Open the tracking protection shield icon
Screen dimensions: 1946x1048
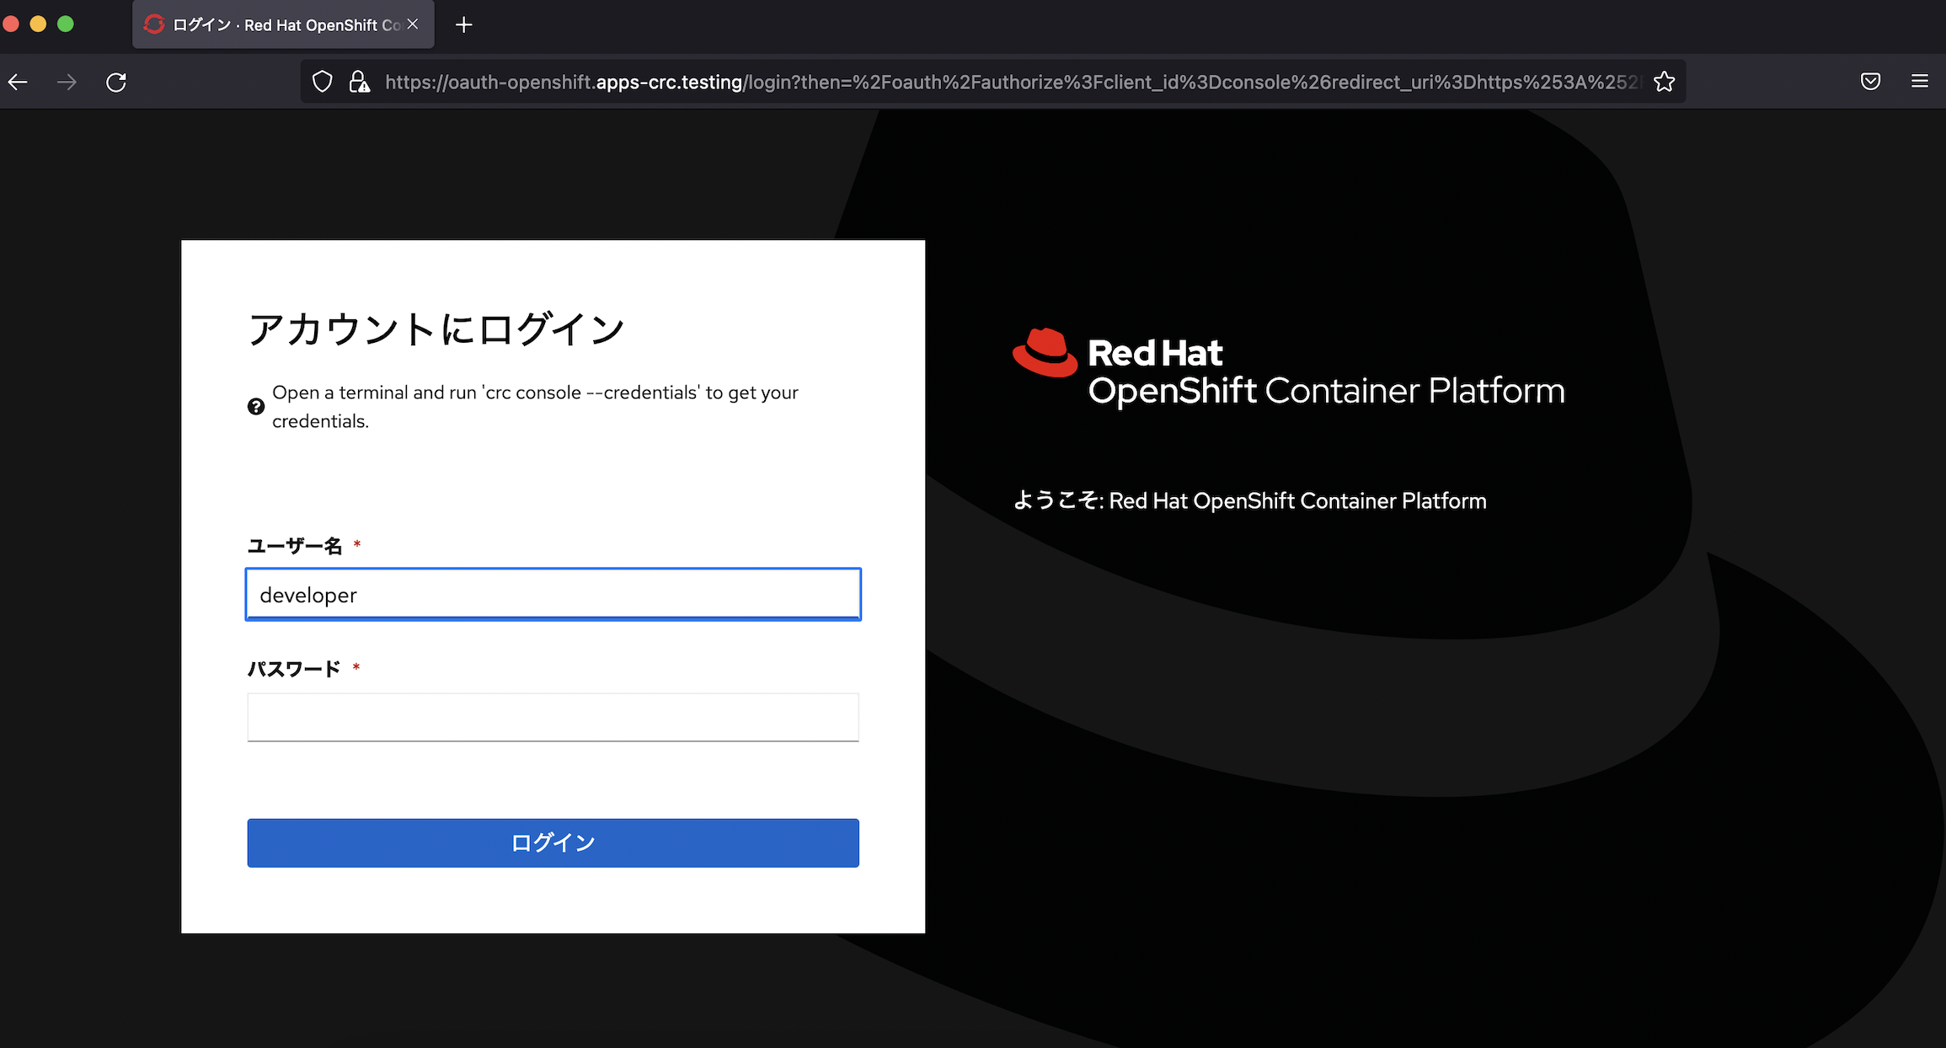[x=322, y=82]
